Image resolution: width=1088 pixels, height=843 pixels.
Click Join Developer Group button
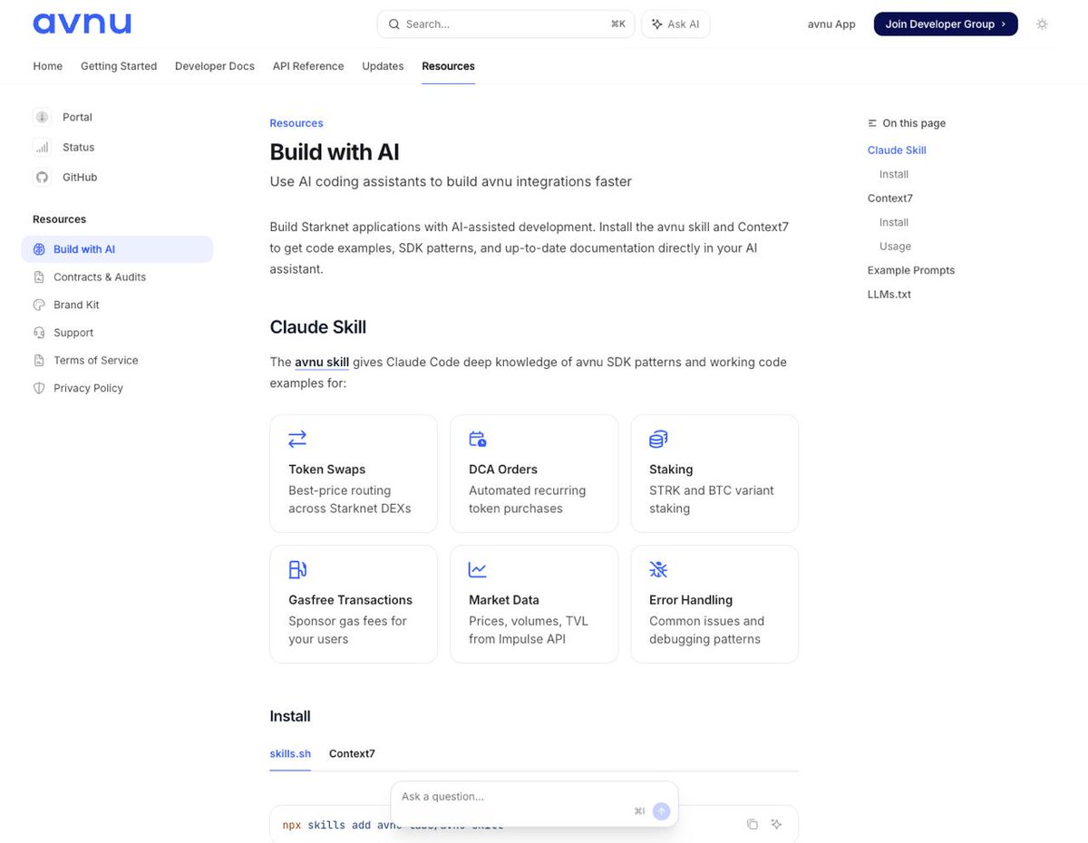(x=946, y=24)
